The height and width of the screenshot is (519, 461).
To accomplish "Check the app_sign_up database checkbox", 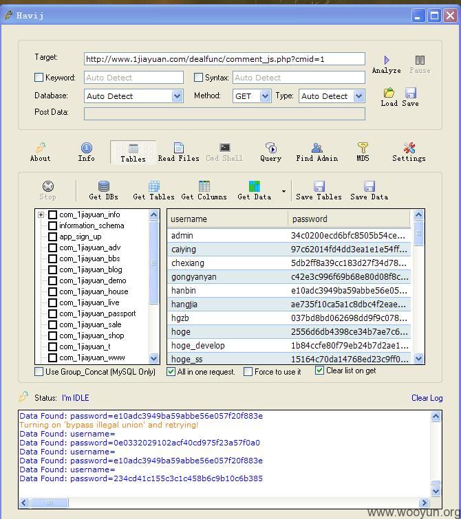I will point(52,236).
